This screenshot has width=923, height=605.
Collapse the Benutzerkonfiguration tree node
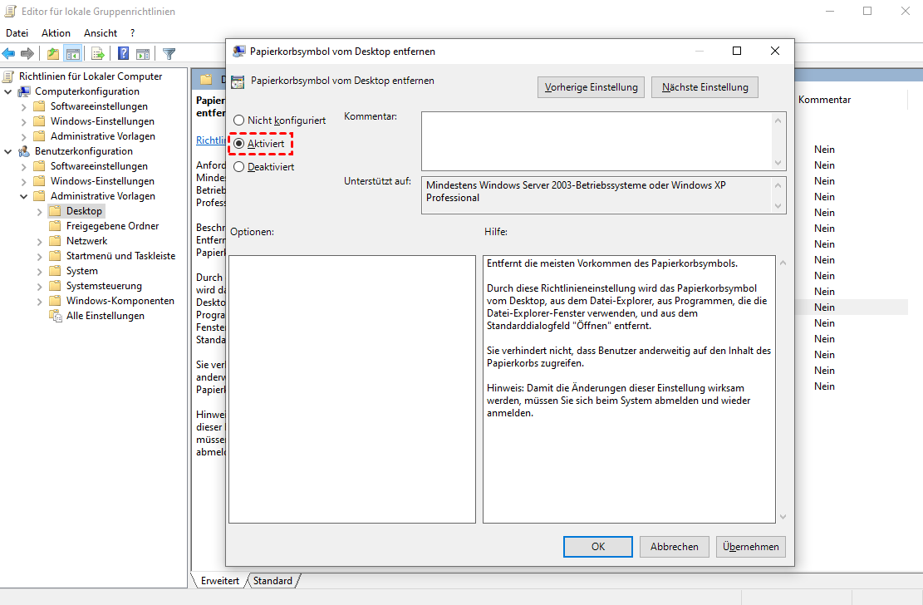pyautogui.click(x=8, y=151)
